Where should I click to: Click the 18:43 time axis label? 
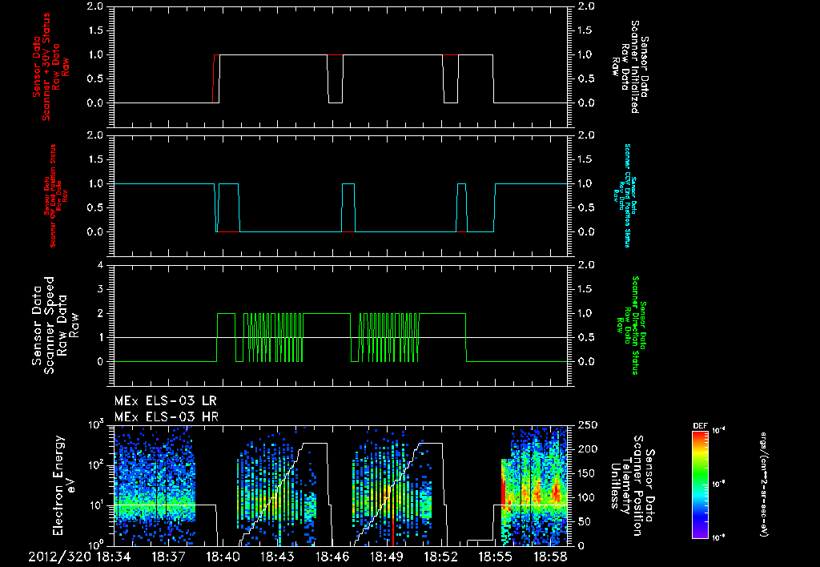pos(278,557)
